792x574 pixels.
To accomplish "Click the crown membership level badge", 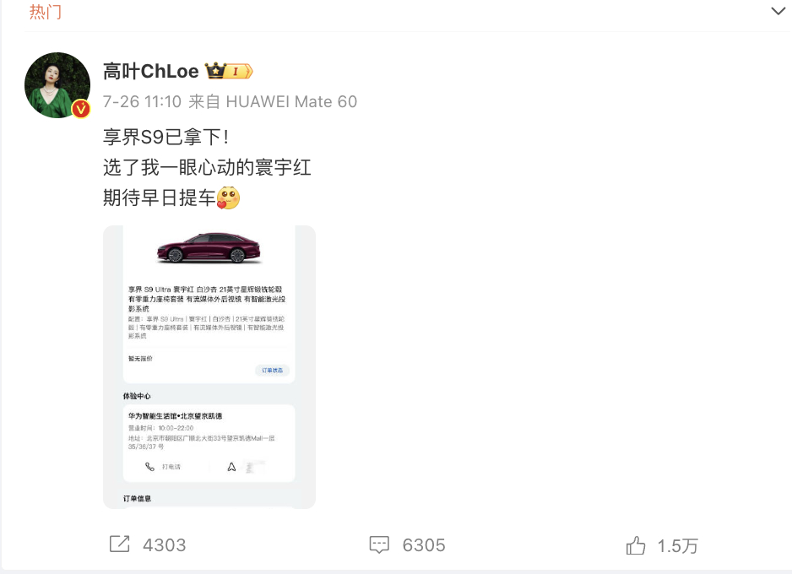I will tap(228, 71).
